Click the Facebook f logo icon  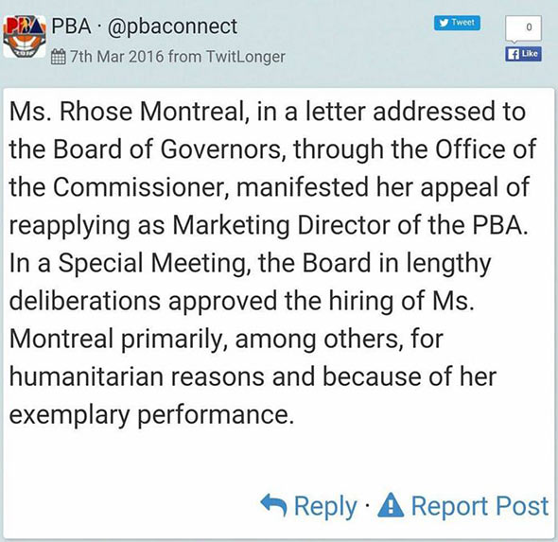[x=513, y=54]
